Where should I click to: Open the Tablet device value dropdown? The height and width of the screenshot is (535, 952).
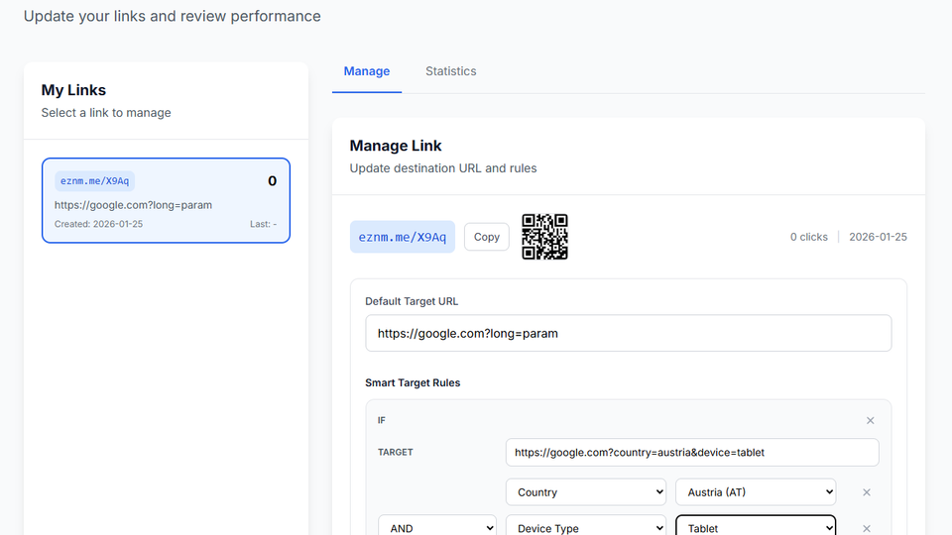pyautogui.click(x=755, y=527)
